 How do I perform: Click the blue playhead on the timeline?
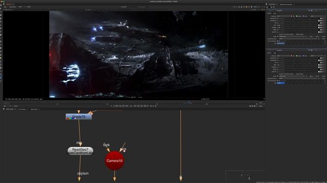pyautogui.click(x=189, y=102)
